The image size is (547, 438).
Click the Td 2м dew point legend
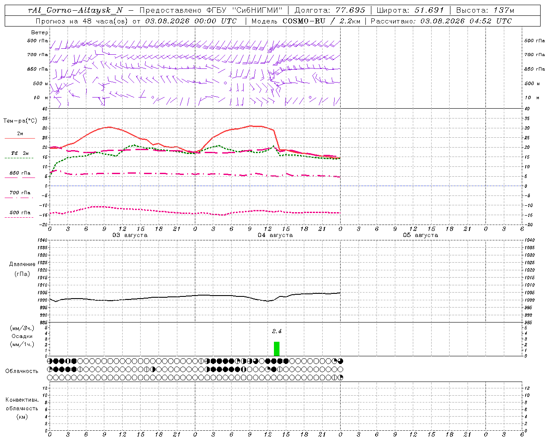(x=20, y=153)
